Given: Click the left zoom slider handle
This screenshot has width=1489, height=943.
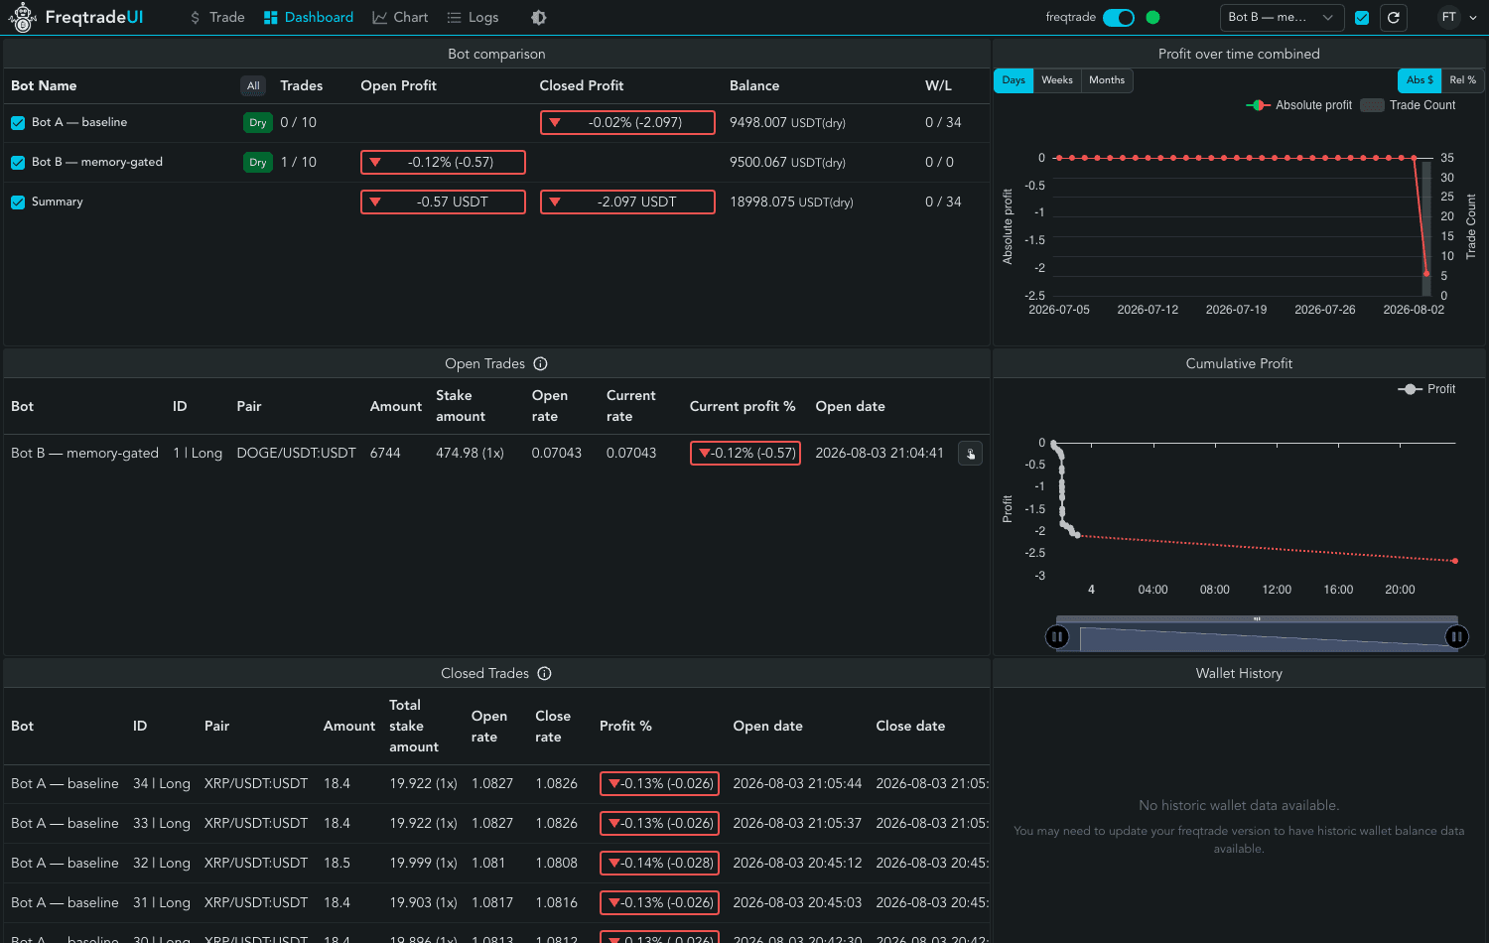Looking at the screenshot, I should 1057,637.
